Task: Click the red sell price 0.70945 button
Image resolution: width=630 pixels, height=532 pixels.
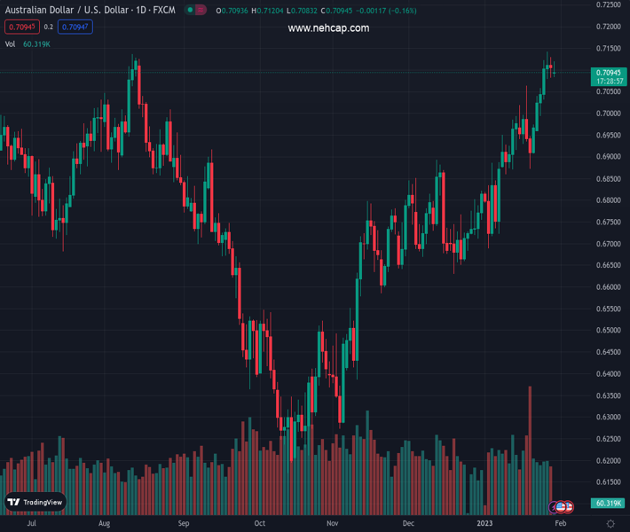Action: point(21,27)
